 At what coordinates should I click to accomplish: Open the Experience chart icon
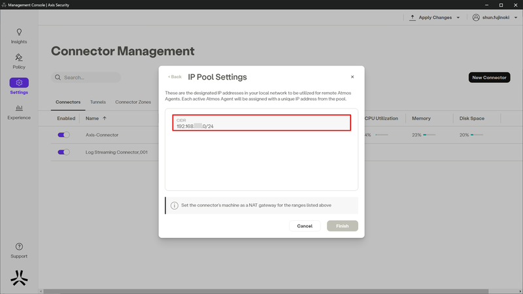[19, 108]
